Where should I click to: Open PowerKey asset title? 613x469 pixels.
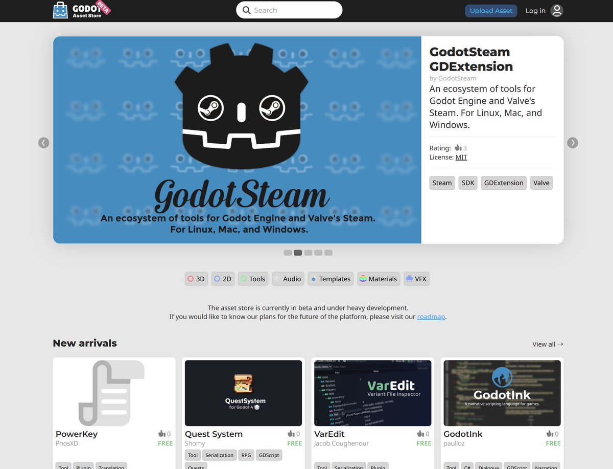pyautogui.click(x=77, y=434)
